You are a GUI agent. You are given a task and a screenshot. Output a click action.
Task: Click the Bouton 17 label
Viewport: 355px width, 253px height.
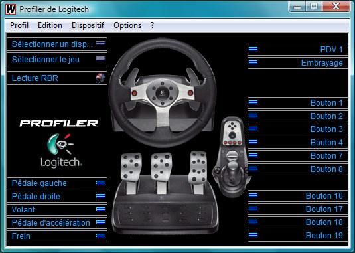pyautogui.click(x=324, y=209)
